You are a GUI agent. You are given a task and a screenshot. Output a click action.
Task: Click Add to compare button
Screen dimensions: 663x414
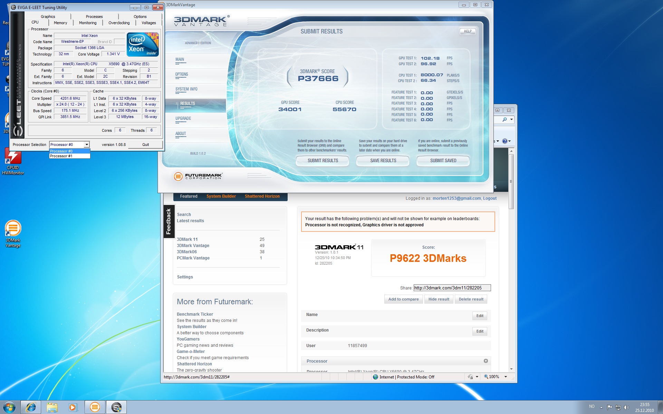point(403,299)
